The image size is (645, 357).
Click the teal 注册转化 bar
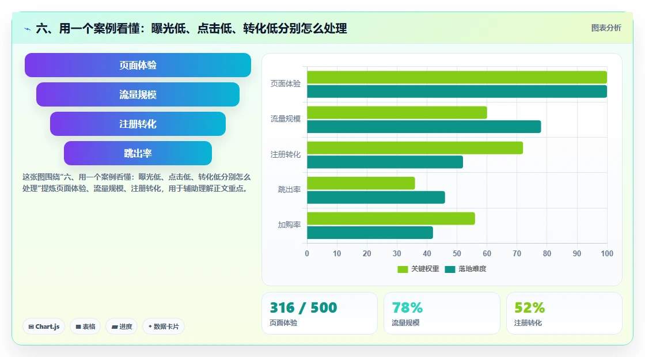385,162
